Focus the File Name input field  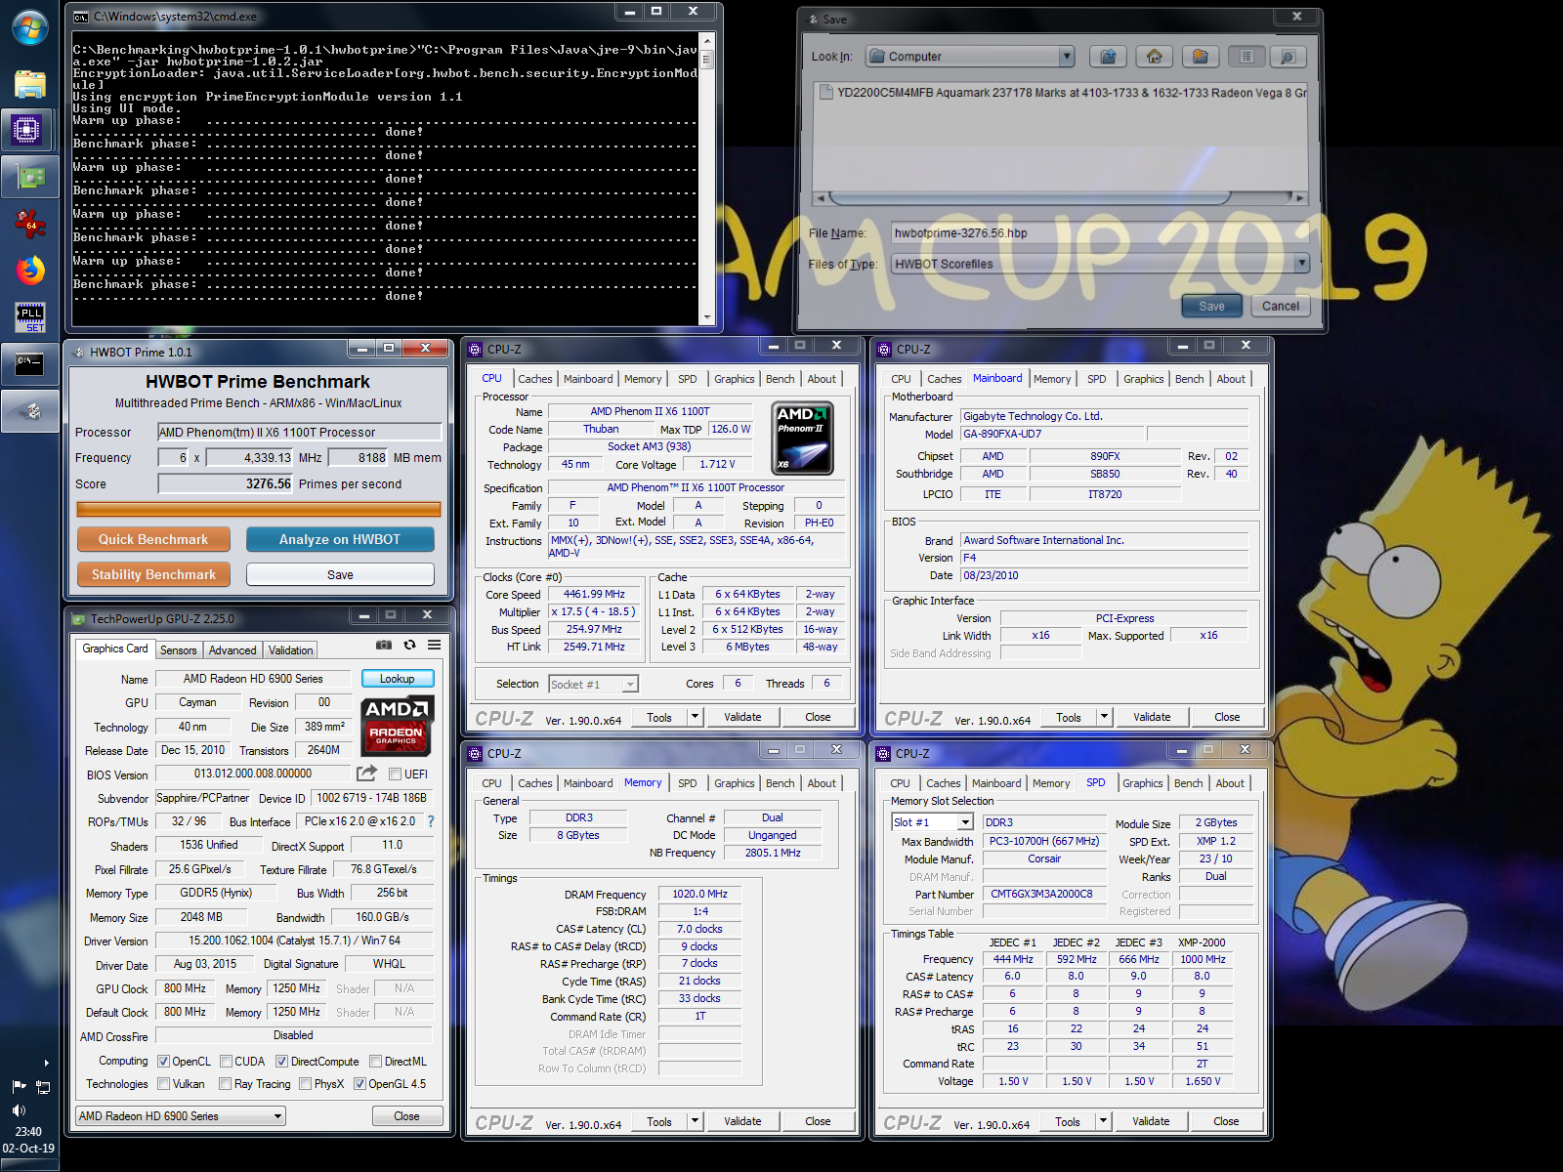1100,232
